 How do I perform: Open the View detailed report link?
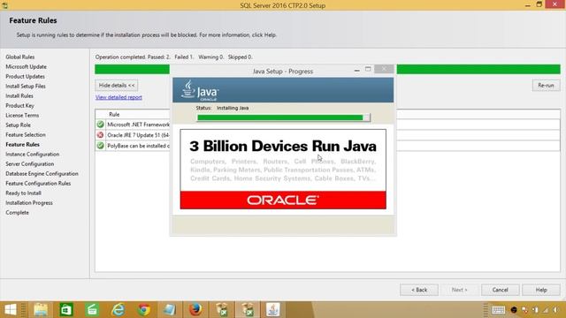(x=119, y=97)
